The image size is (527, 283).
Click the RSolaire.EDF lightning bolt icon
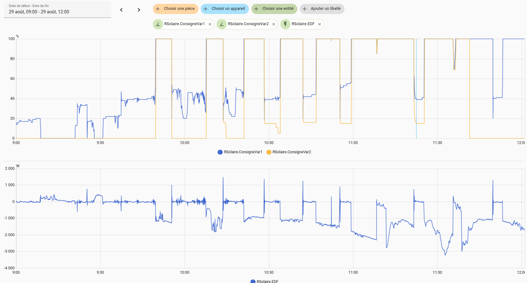coord(285,24)
